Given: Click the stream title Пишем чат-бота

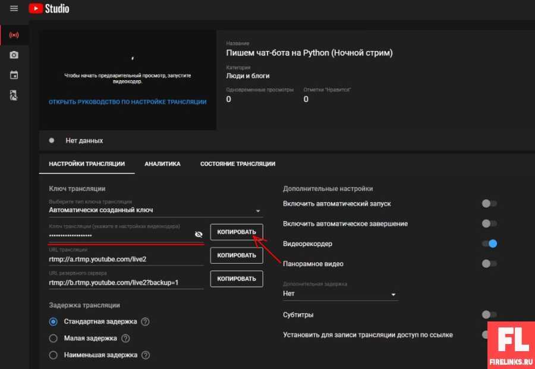Looking at the screenshot, I should pyautogui.click(x=309, y=53).
